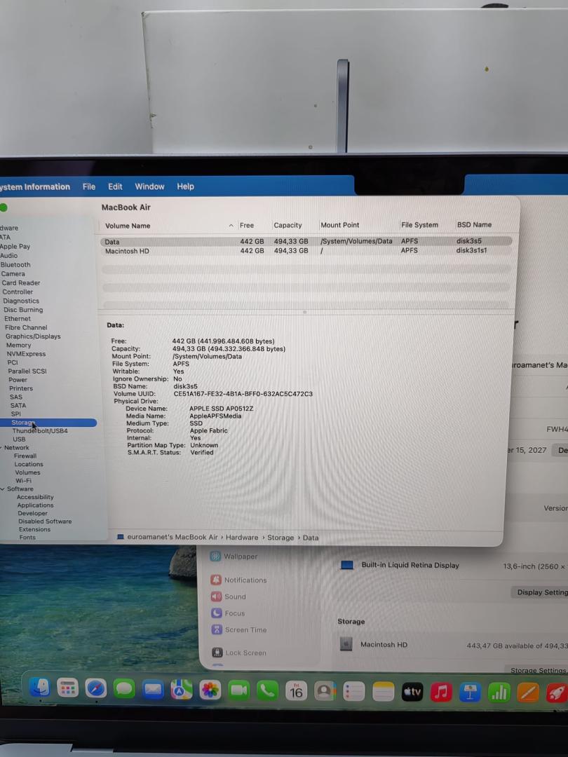Image resolution: width=568 pixels, height=757 pixels.
Task: Open Numbers from the Dock
Action: [x=499, y=693]
